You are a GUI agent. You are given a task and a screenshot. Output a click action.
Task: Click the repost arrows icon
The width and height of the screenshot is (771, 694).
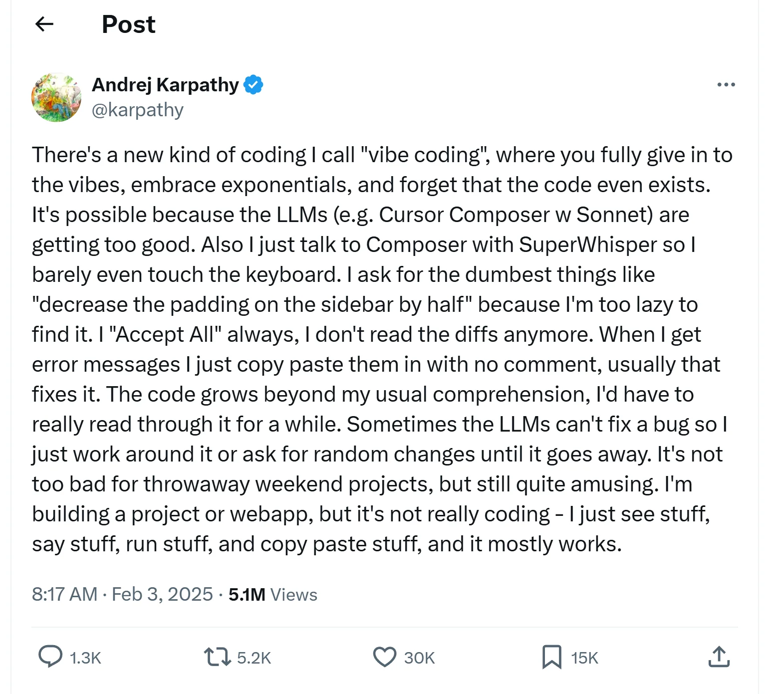click(x=217, y=657)
